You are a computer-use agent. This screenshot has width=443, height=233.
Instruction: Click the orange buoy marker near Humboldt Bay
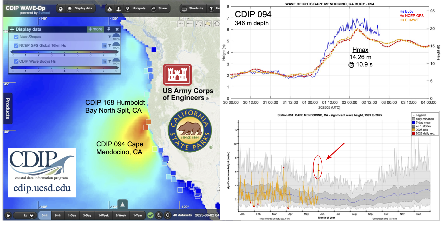tap(148, 122)
